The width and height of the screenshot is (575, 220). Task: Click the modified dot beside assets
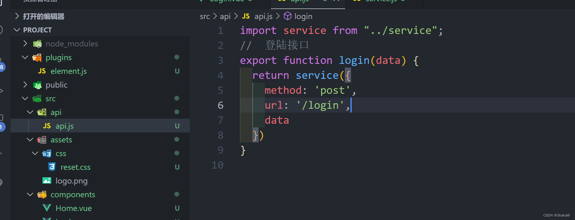(177, 139)
